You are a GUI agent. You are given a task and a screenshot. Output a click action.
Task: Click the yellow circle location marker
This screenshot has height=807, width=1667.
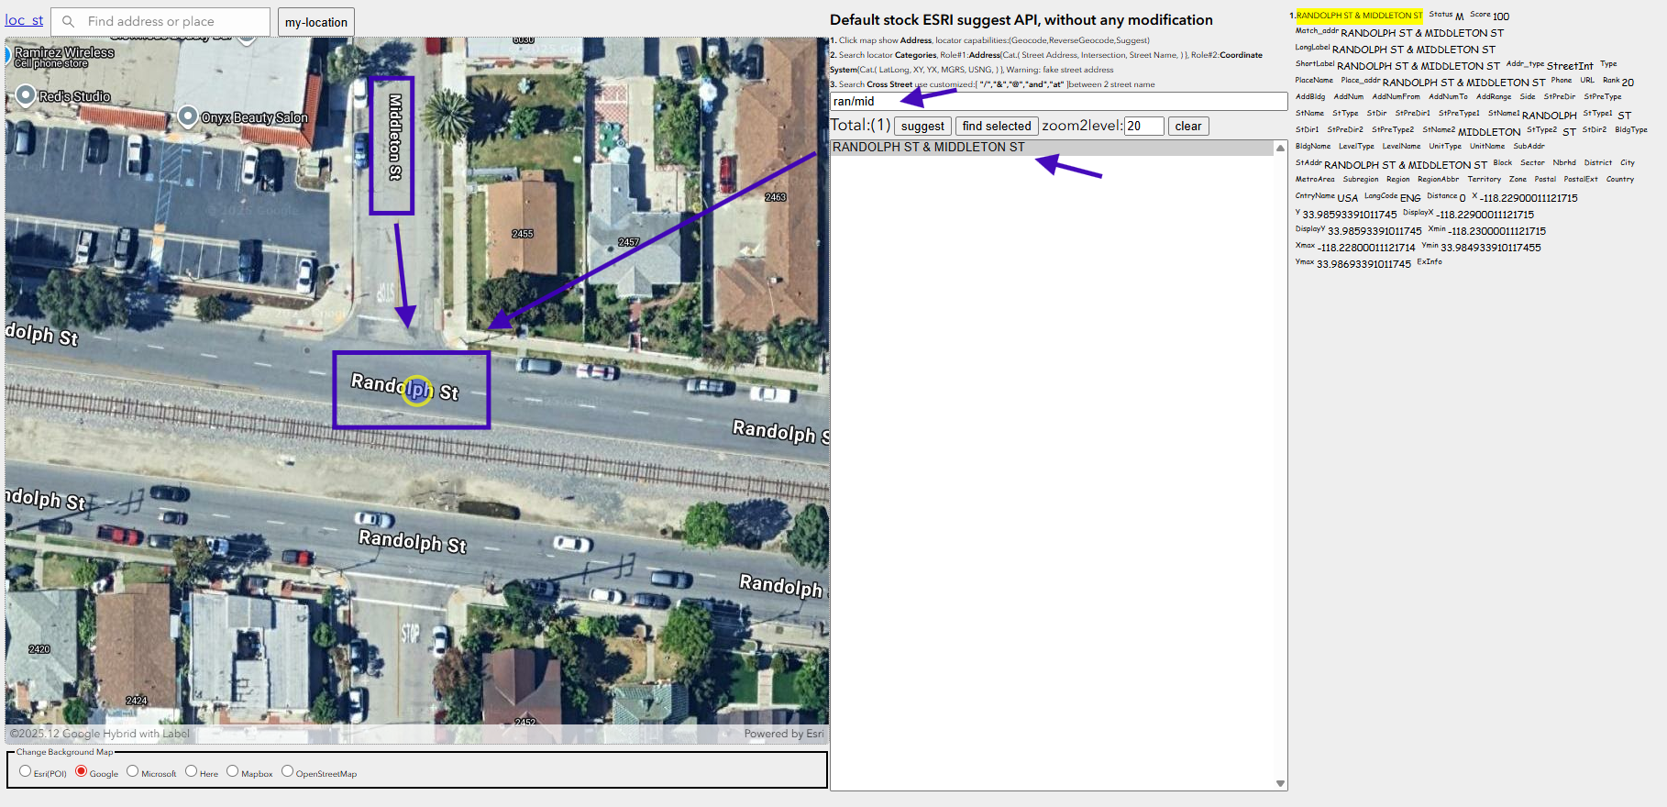click(x=417, y=391)
